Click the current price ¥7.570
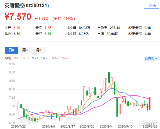The image size is (160, 129). click(18, 17)
